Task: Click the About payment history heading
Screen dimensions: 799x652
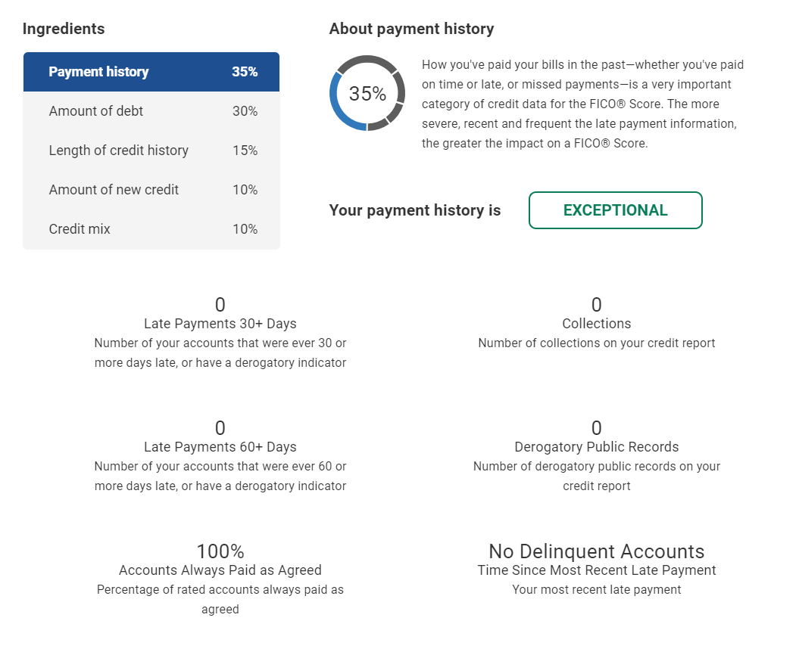Action: 411,29
